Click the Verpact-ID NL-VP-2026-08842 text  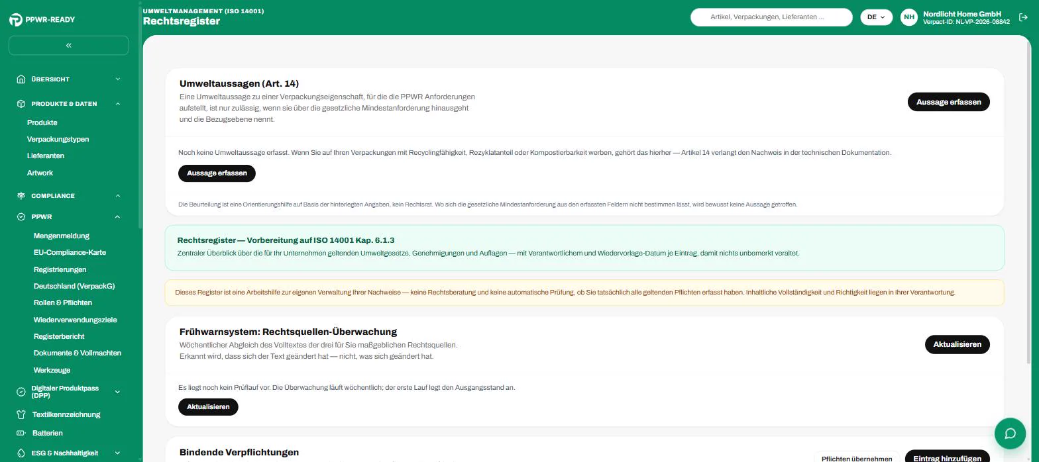coord(966,22)
